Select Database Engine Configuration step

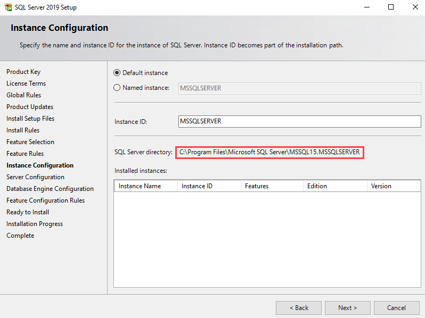point(50,189)
